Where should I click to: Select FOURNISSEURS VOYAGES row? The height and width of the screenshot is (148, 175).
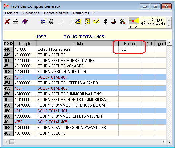(85, 66)
